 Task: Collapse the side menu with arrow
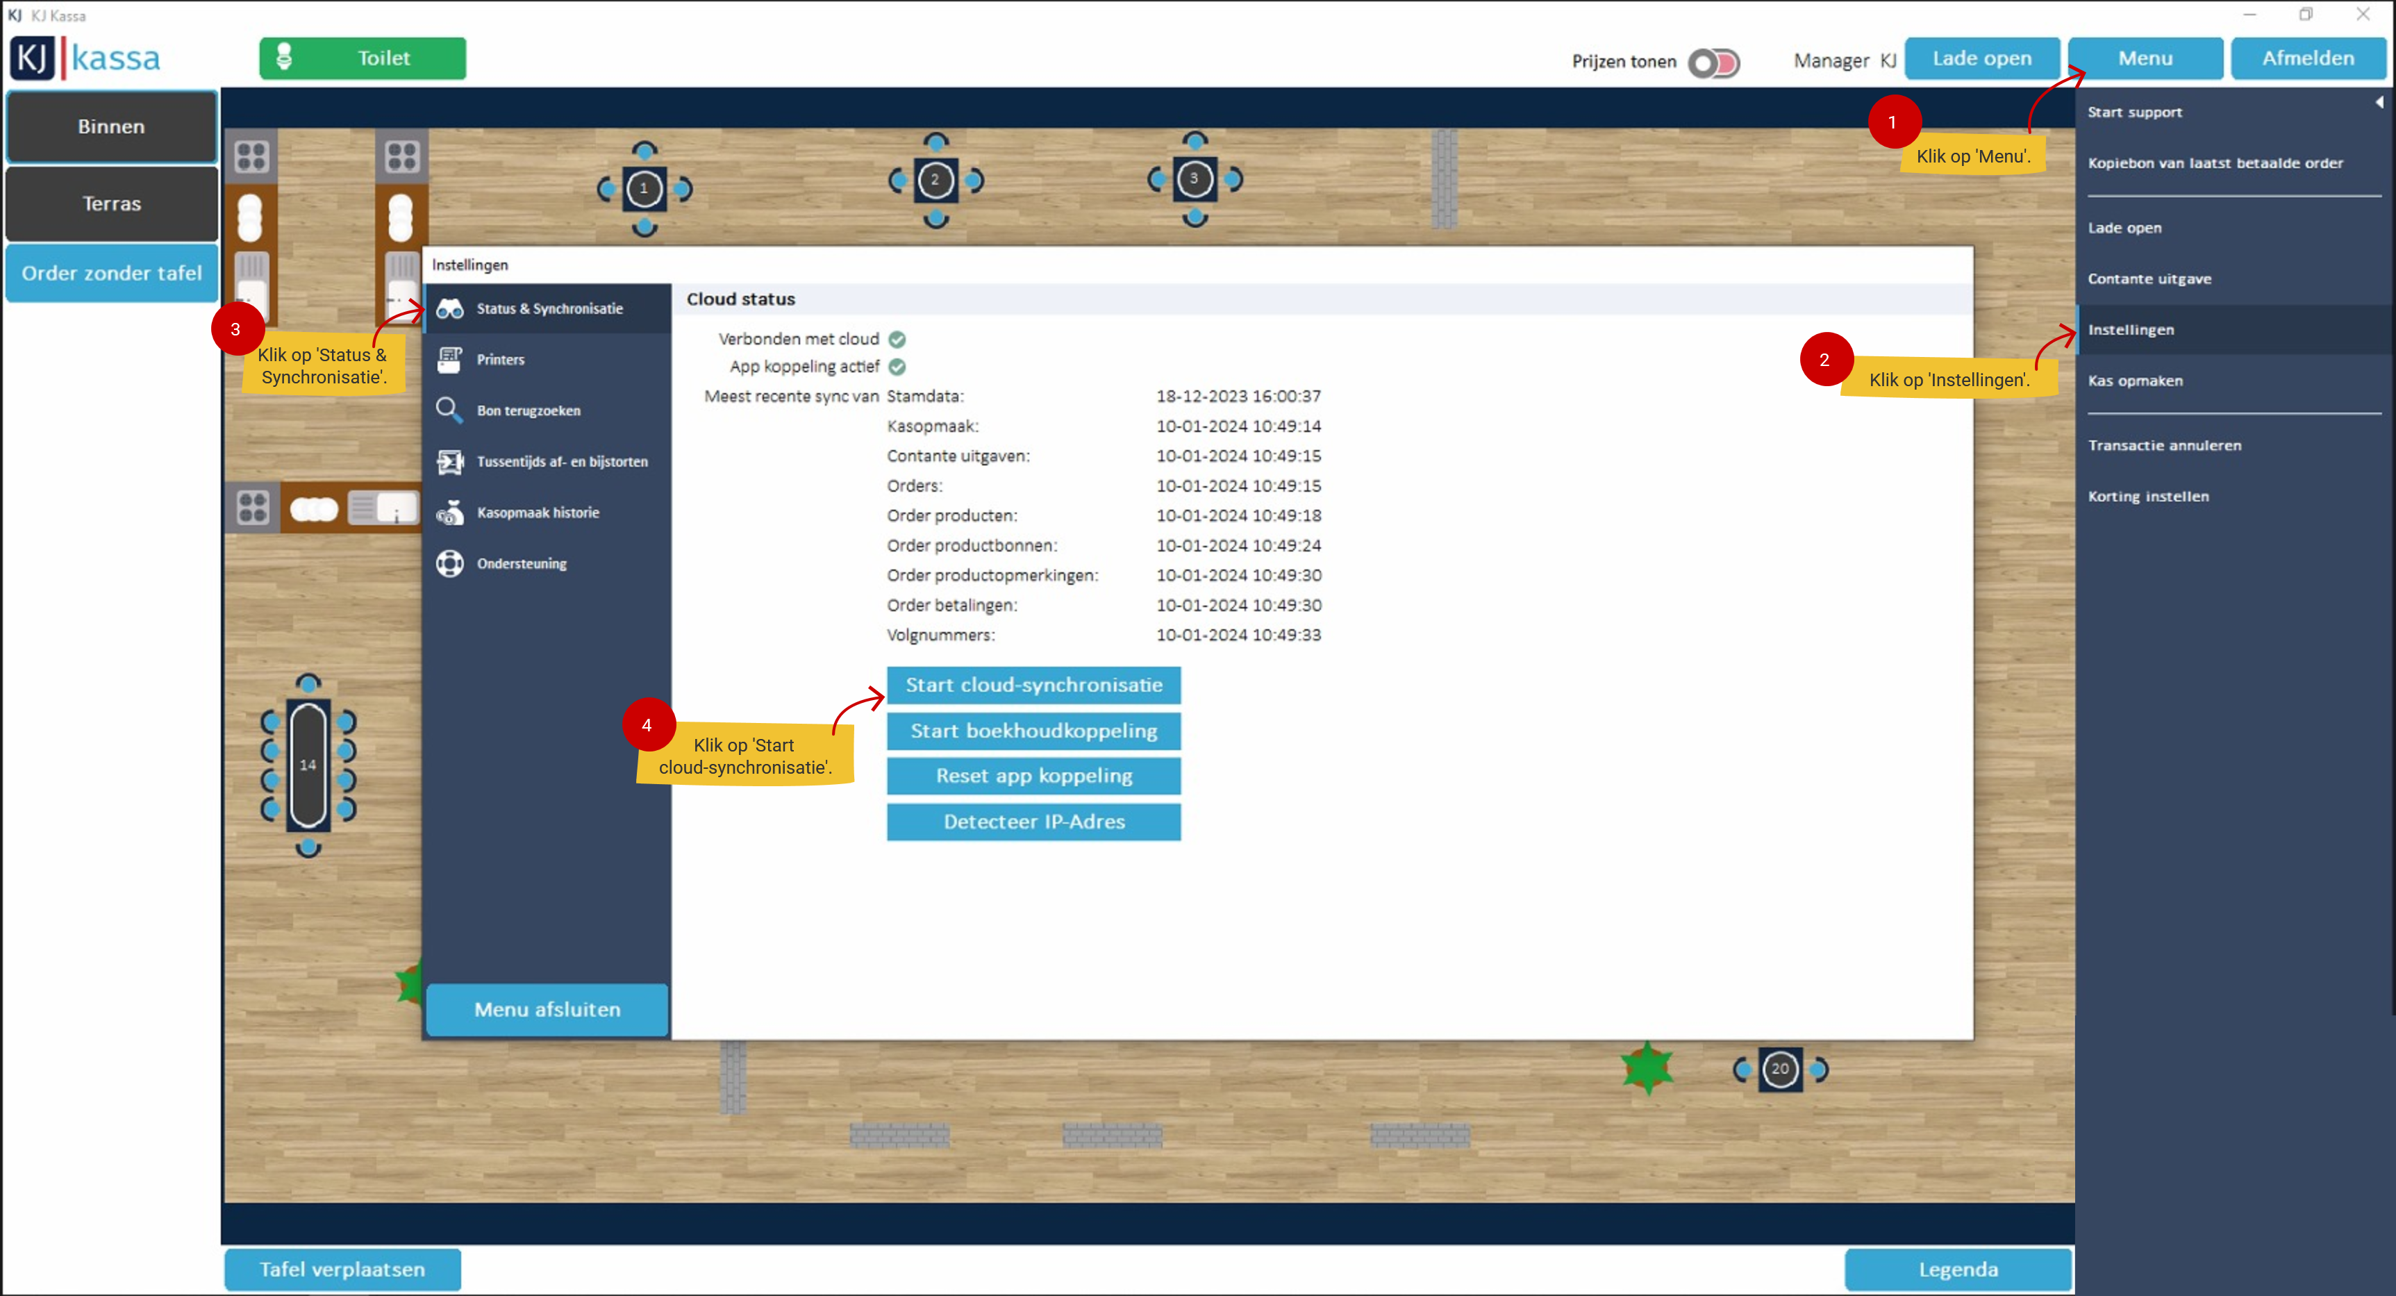2379,102
